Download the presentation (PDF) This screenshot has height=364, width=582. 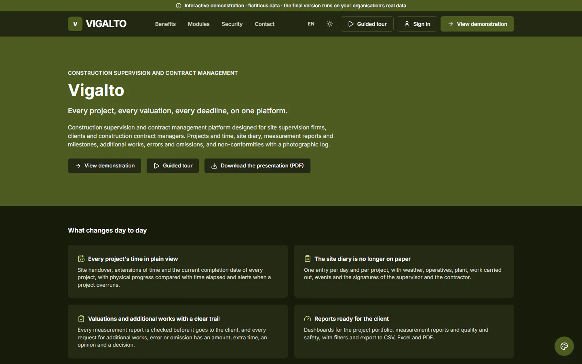(257, 166)
